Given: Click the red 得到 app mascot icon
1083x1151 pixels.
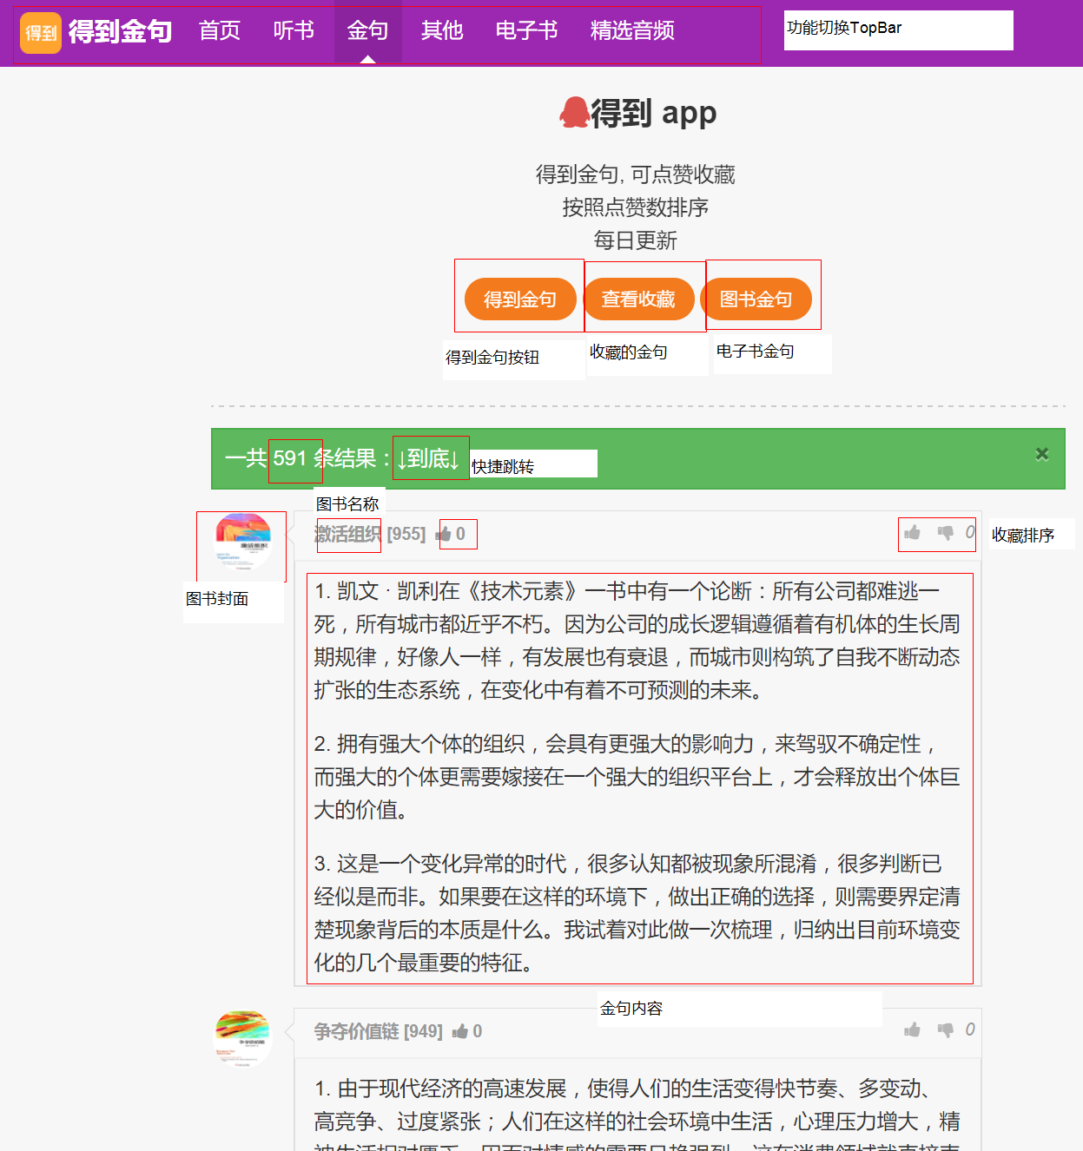Looking at the screenshot, I should pyautogui.click(x=574, y=113).
